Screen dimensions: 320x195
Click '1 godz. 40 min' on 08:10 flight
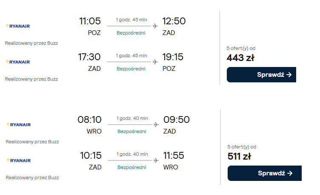pyautogui.click(x=132, y=118)
